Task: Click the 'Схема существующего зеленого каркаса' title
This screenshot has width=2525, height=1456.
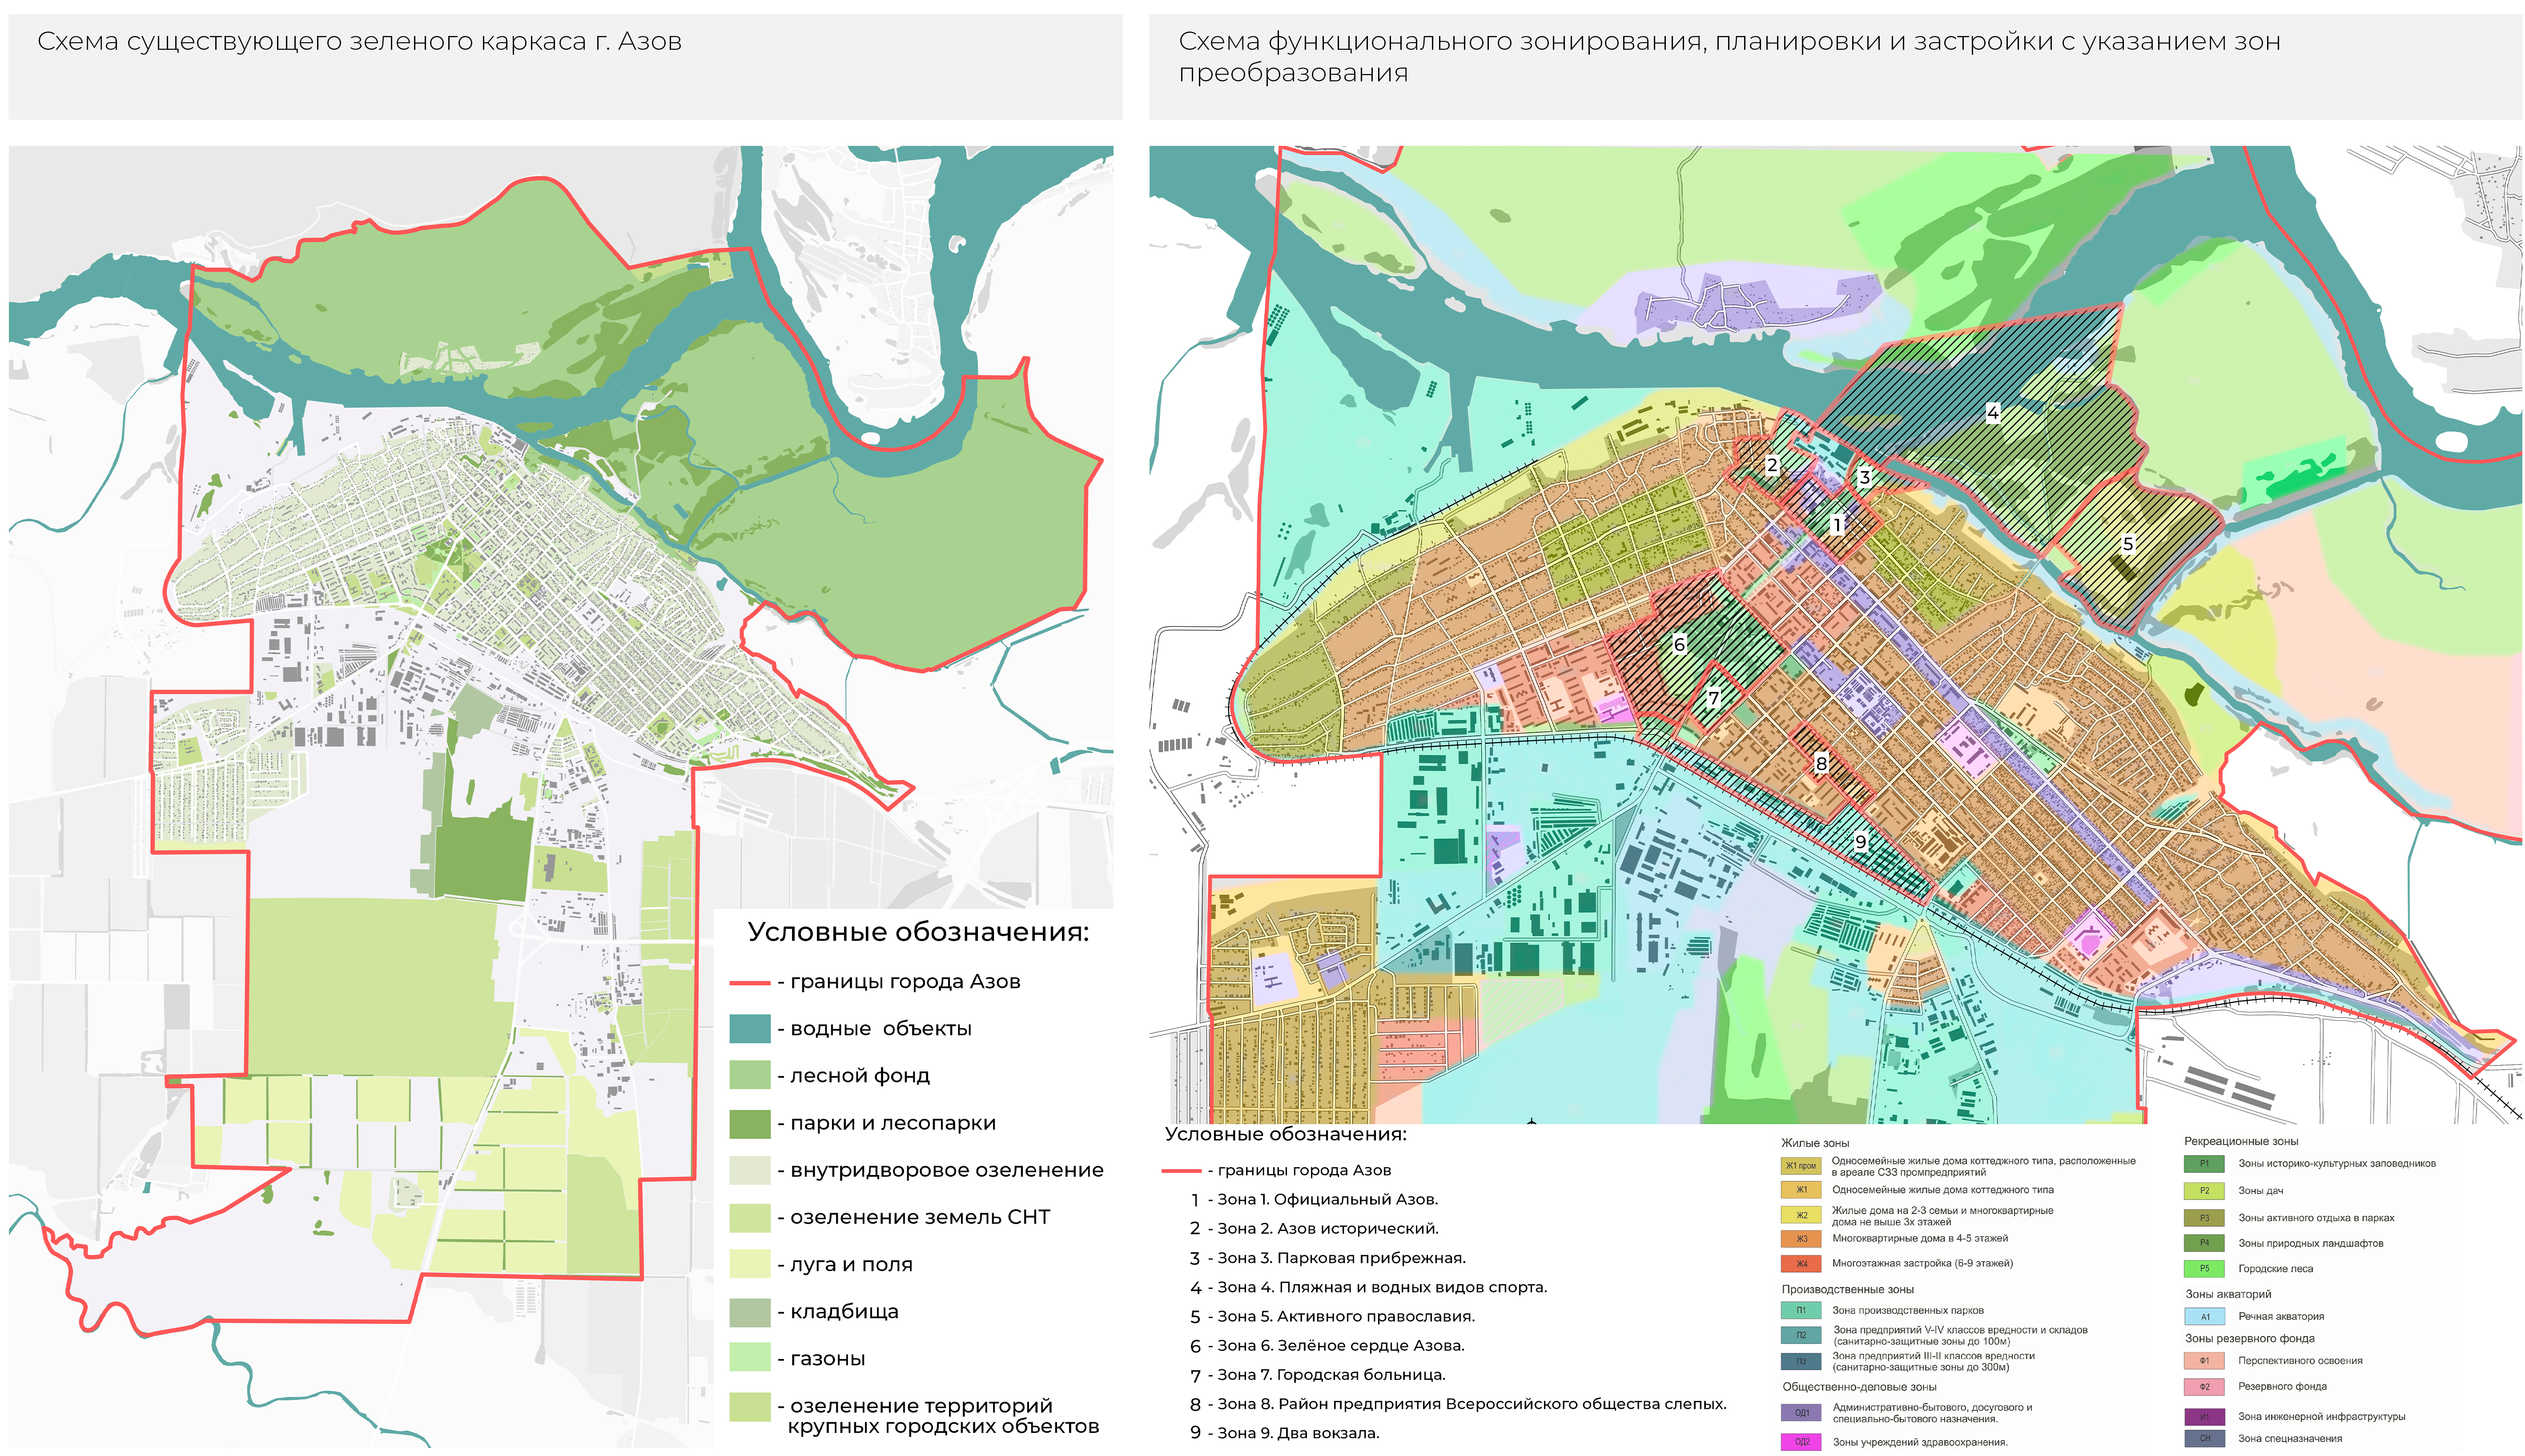Action: tap(359, 42)
